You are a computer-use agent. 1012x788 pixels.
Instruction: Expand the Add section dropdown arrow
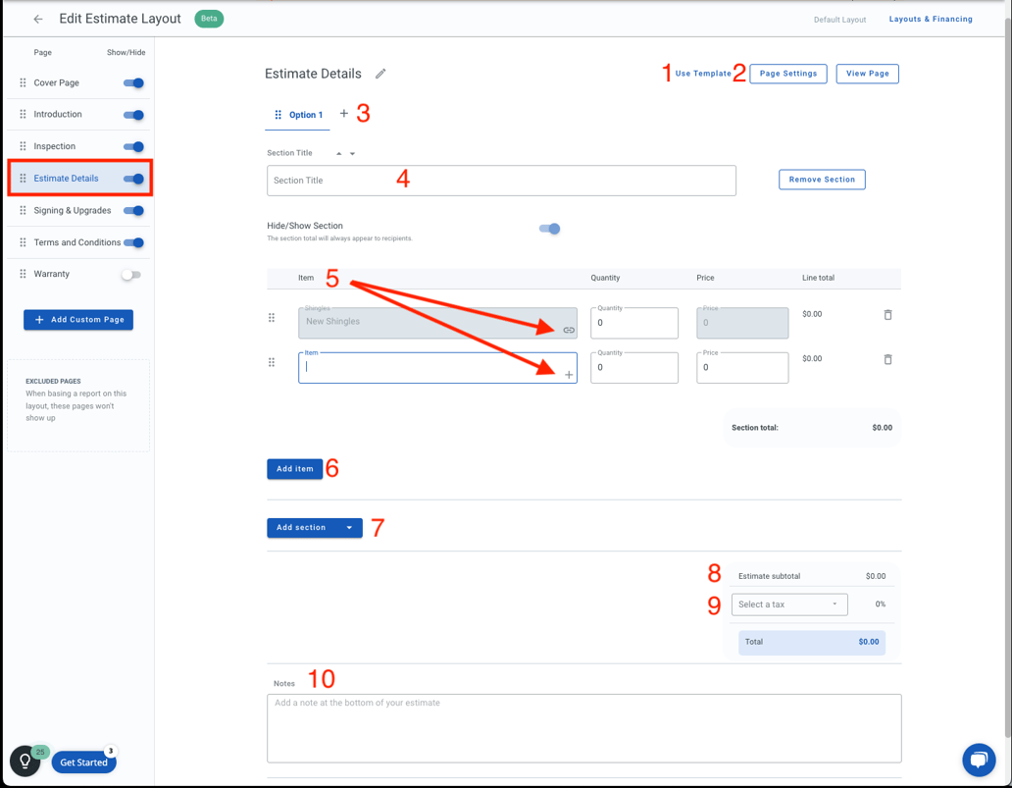[x=347, y=527]
